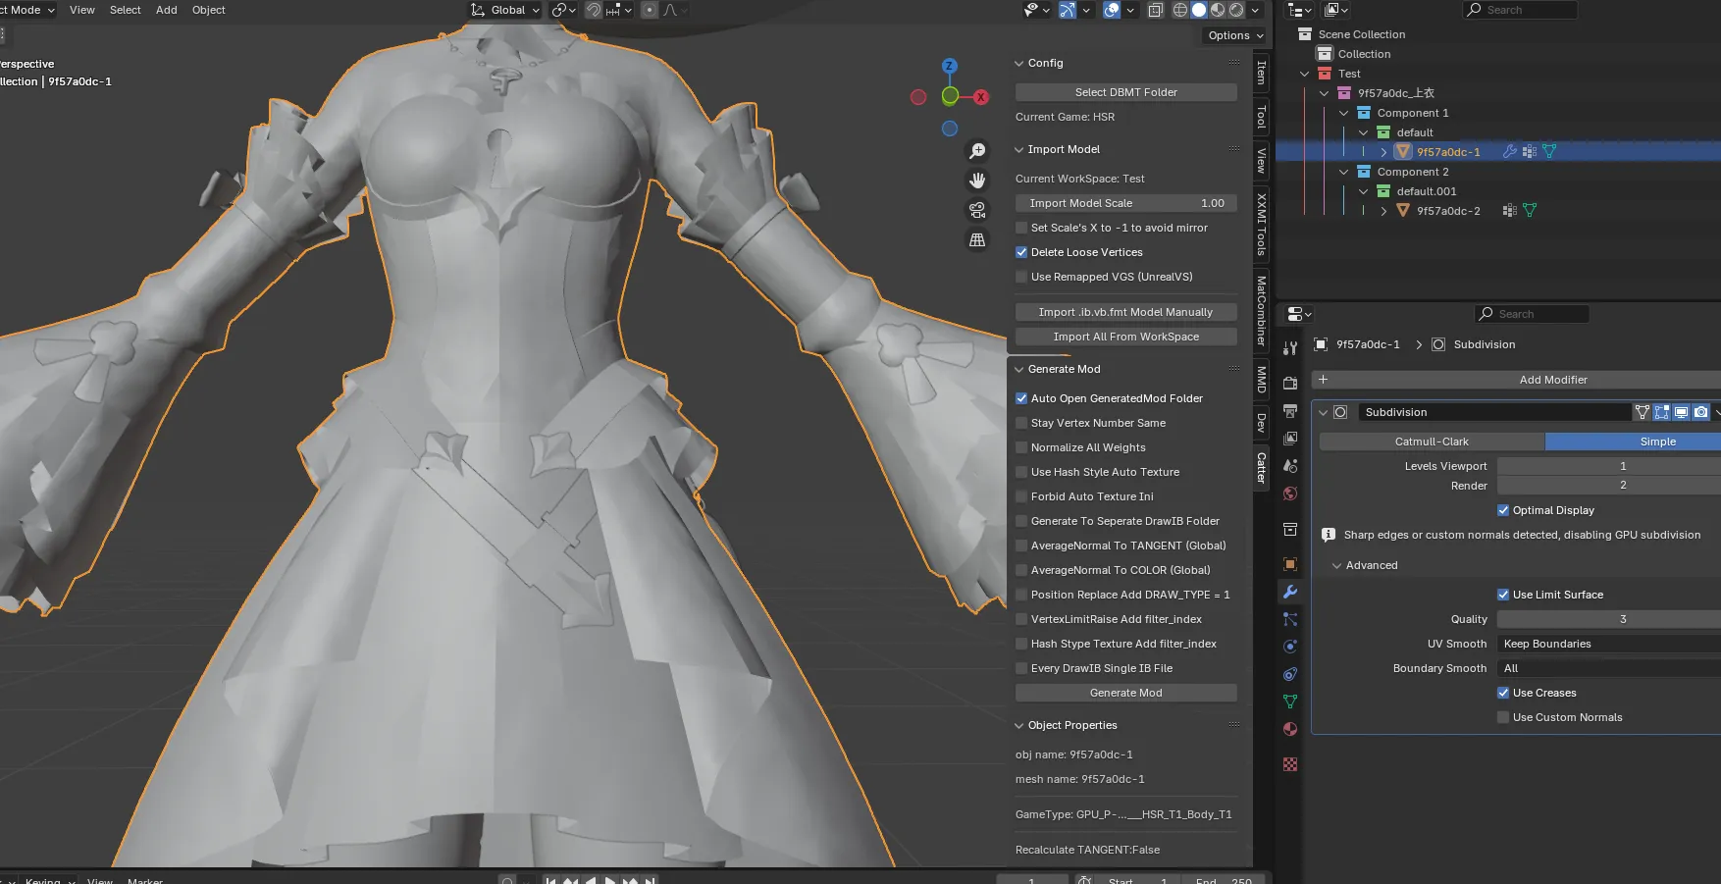
Task: Select the pan hand viewport icon
Action: point(977,181)
